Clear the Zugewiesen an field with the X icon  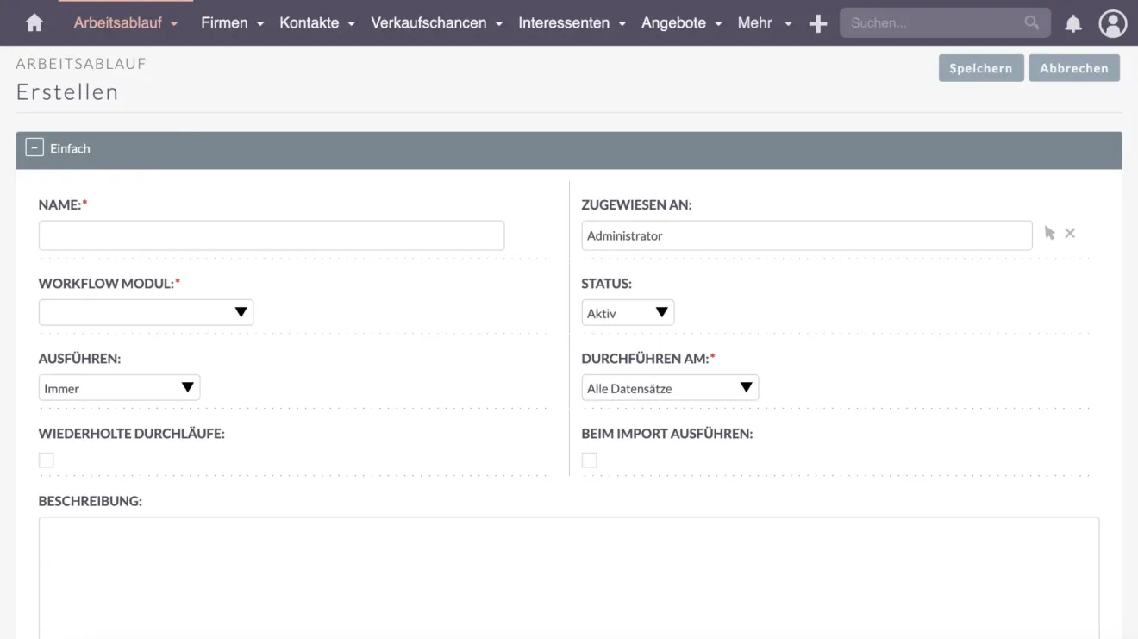point(1070,232)
